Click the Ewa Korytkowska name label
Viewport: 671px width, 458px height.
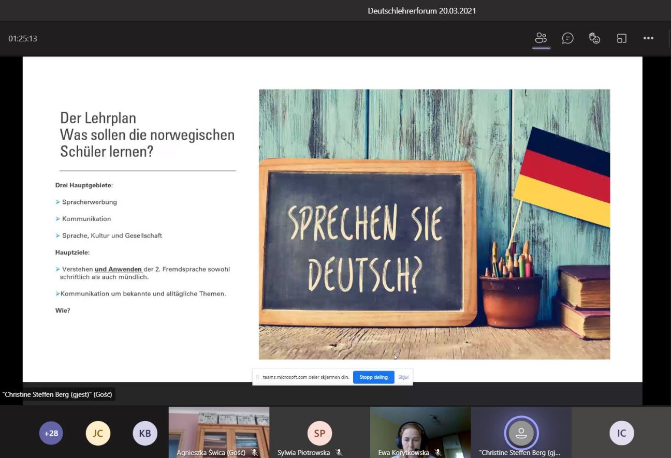tap(403, 453)
